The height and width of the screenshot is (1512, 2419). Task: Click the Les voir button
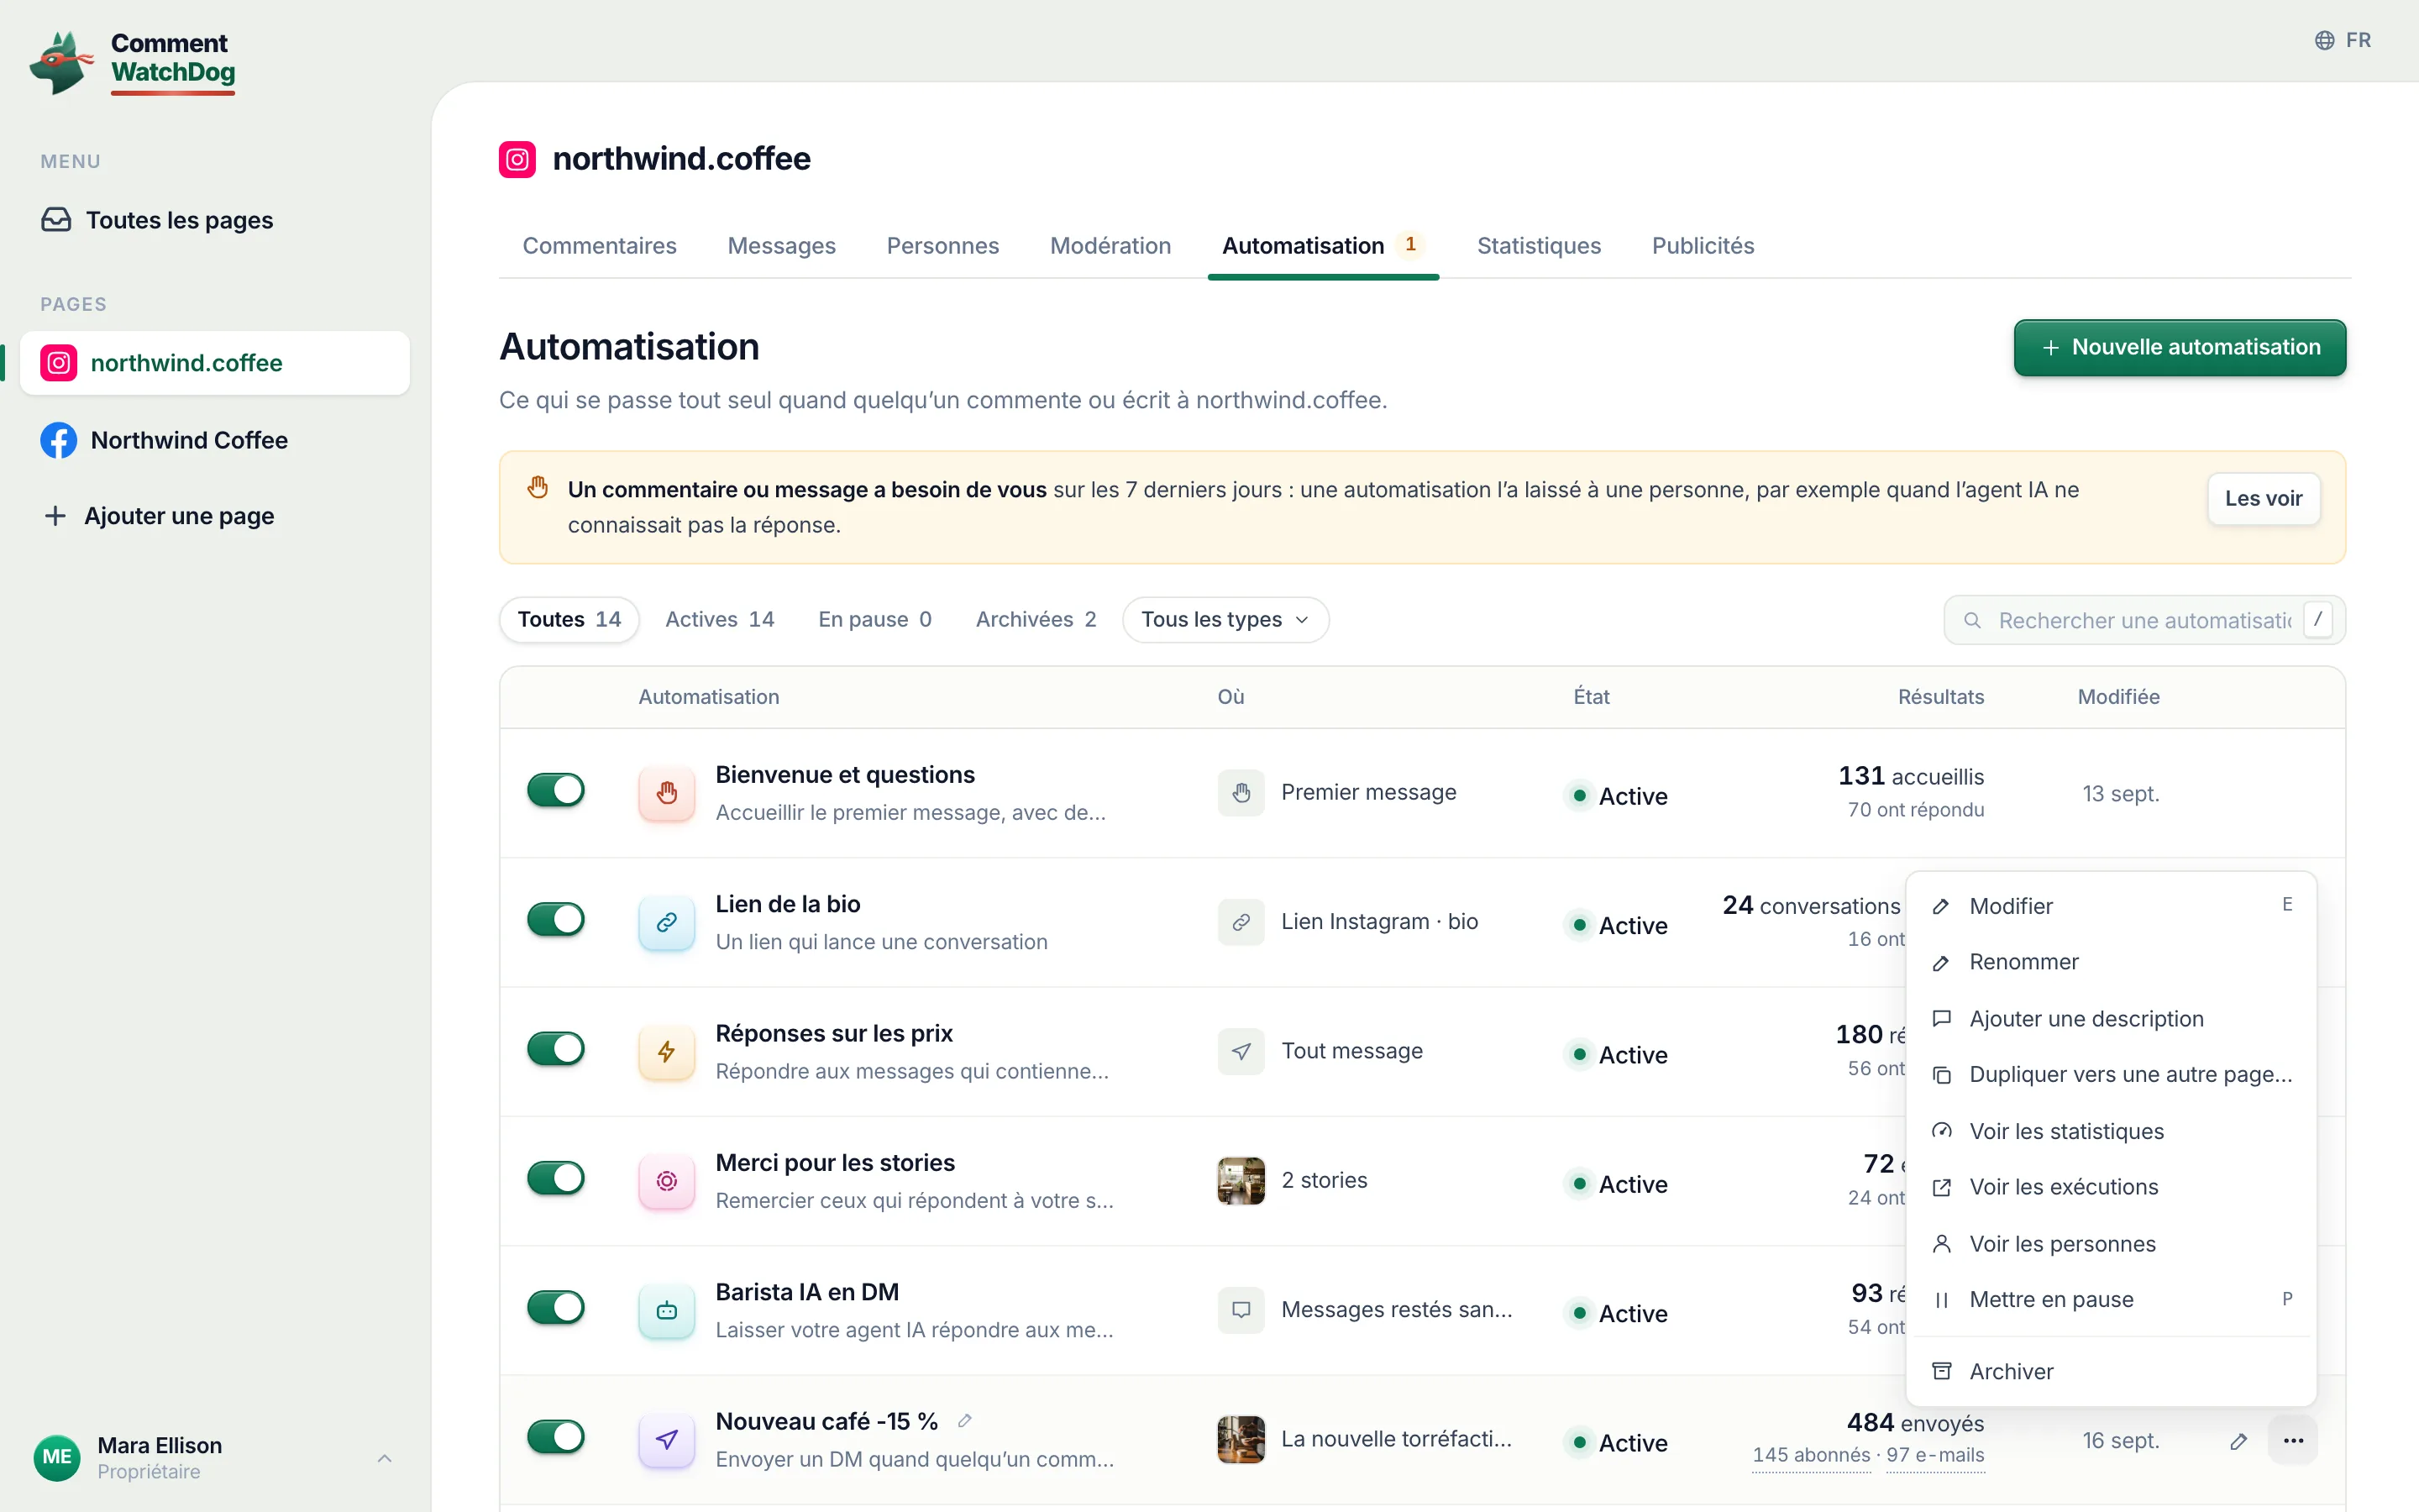click(2263, 498)
